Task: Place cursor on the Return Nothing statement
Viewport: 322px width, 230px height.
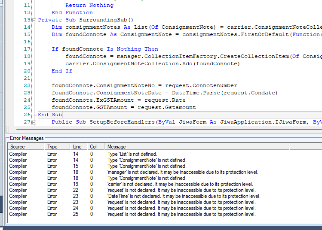Action: 89,5
